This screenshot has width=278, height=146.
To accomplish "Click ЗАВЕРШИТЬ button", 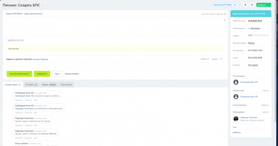I will [42, 74].
